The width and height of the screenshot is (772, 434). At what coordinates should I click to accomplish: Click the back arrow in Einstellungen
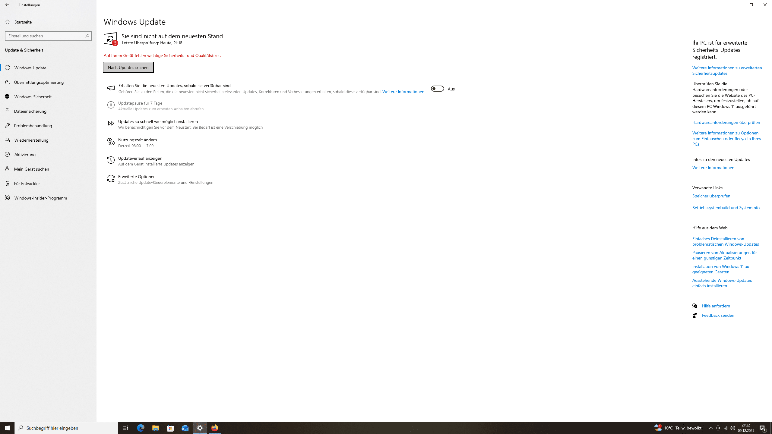click(x=7, y=5)
